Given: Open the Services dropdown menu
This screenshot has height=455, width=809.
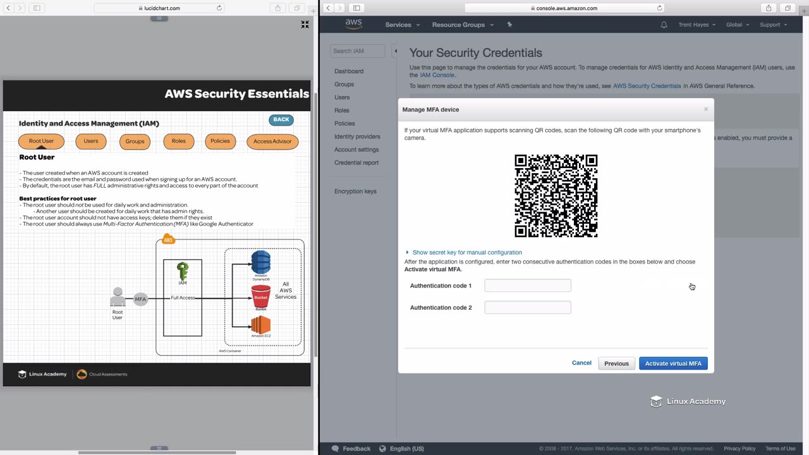Looking at the screenshot, I should click(x=402, y=25).
